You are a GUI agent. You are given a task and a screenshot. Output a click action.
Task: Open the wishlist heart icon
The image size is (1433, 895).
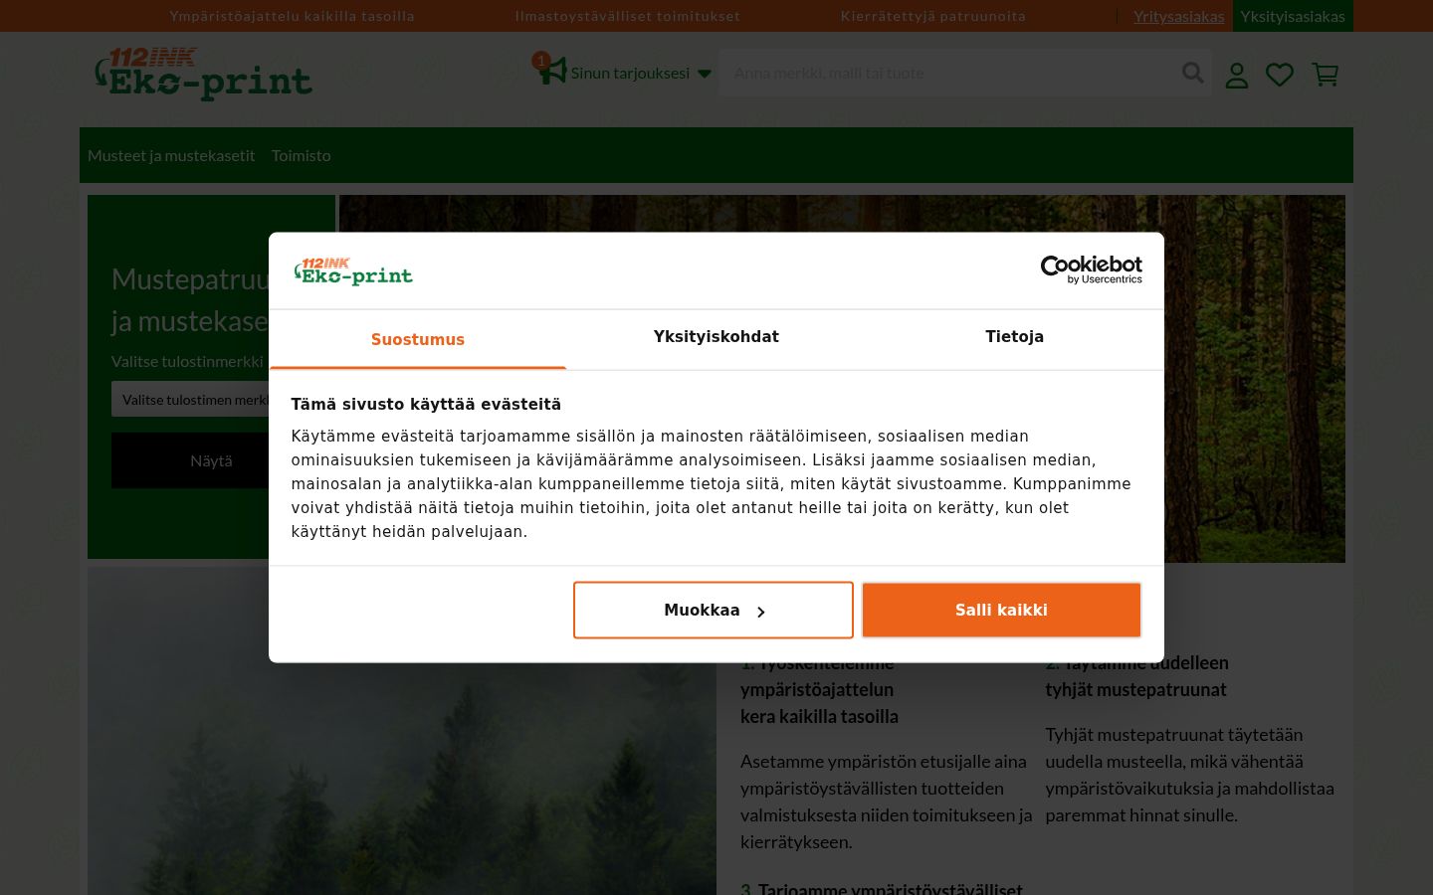1280,75
